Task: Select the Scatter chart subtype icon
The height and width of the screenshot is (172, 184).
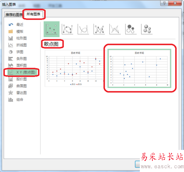Action: pyautogui.click(x=52, y=29)
